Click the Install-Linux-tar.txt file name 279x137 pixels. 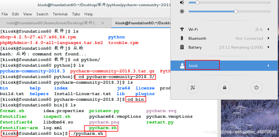pos(83,94)
